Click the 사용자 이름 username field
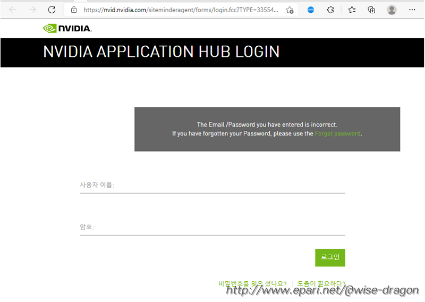The image size is (425, 302). (212, 185)
